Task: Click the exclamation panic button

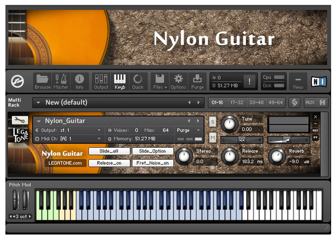Action: [x=249, y=82]
